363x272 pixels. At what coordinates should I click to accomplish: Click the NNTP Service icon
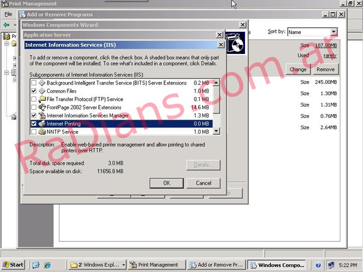click(x=42, y=131)
